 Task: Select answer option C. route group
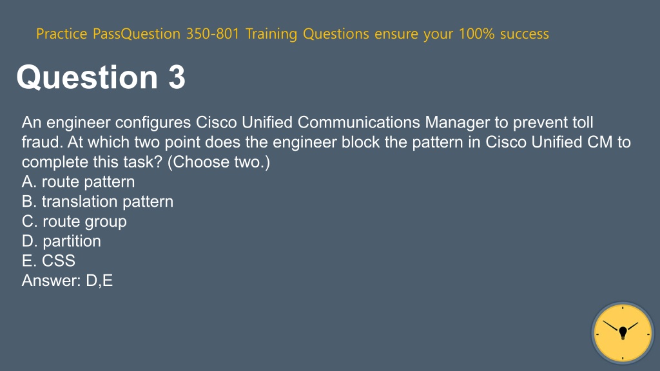pos(74,222)
